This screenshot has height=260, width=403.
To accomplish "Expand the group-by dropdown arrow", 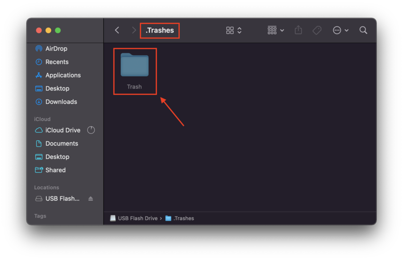I will 282,30.
